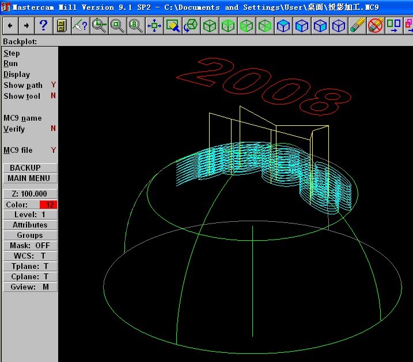Go to the previous toolbar page arrow
This screenshot has width=413, height=362.
tap(10, 25)
